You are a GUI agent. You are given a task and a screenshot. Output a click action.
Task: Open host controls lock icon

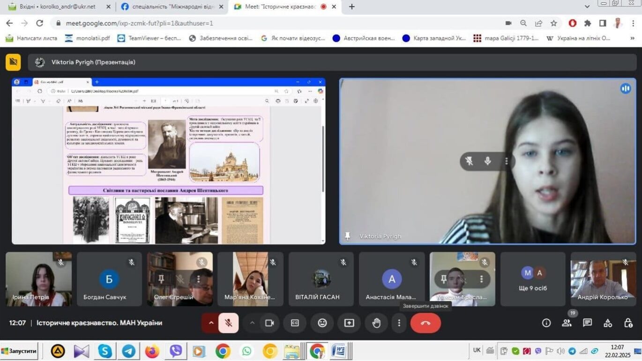pyautogui.click(x=628, y=323)
